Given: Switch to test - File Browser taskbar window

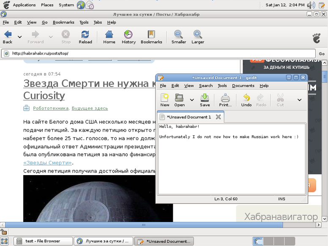Looking at the screenshot, I should coord(43,241).
